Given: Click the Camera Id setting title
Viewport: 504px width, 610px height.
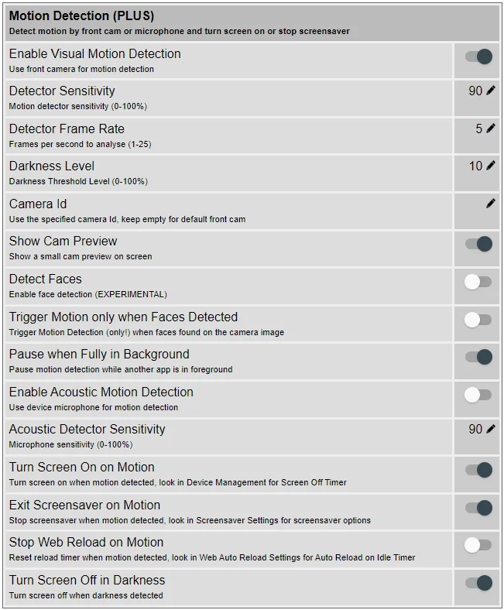Looking at the screenshot, I should [38, 204].
